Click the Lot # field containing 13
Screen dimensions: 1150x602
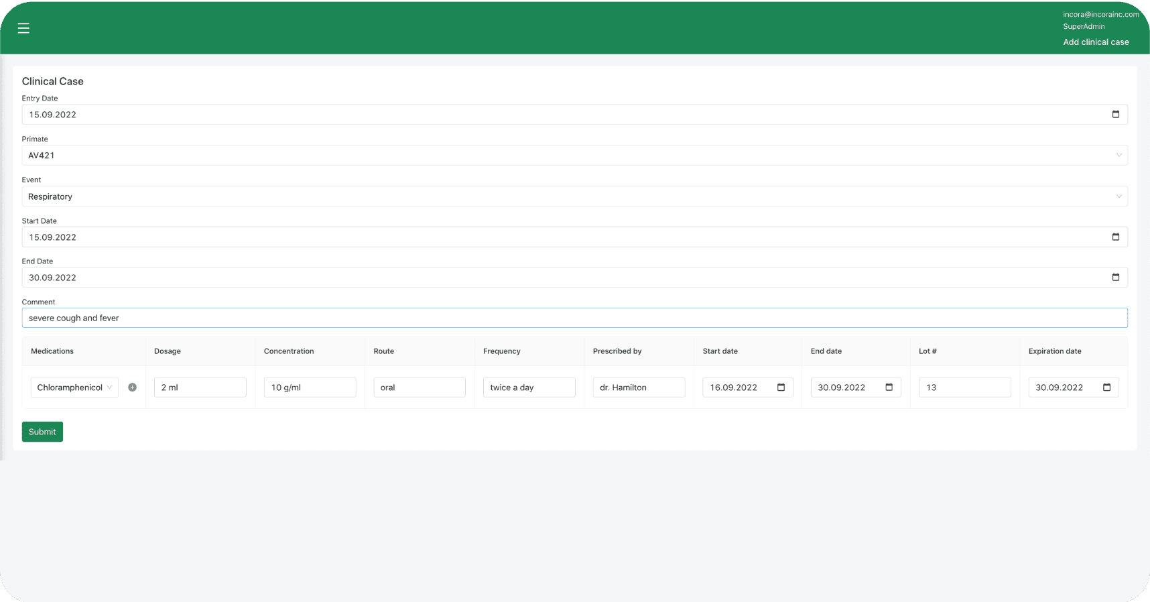(x=964, y=387)
